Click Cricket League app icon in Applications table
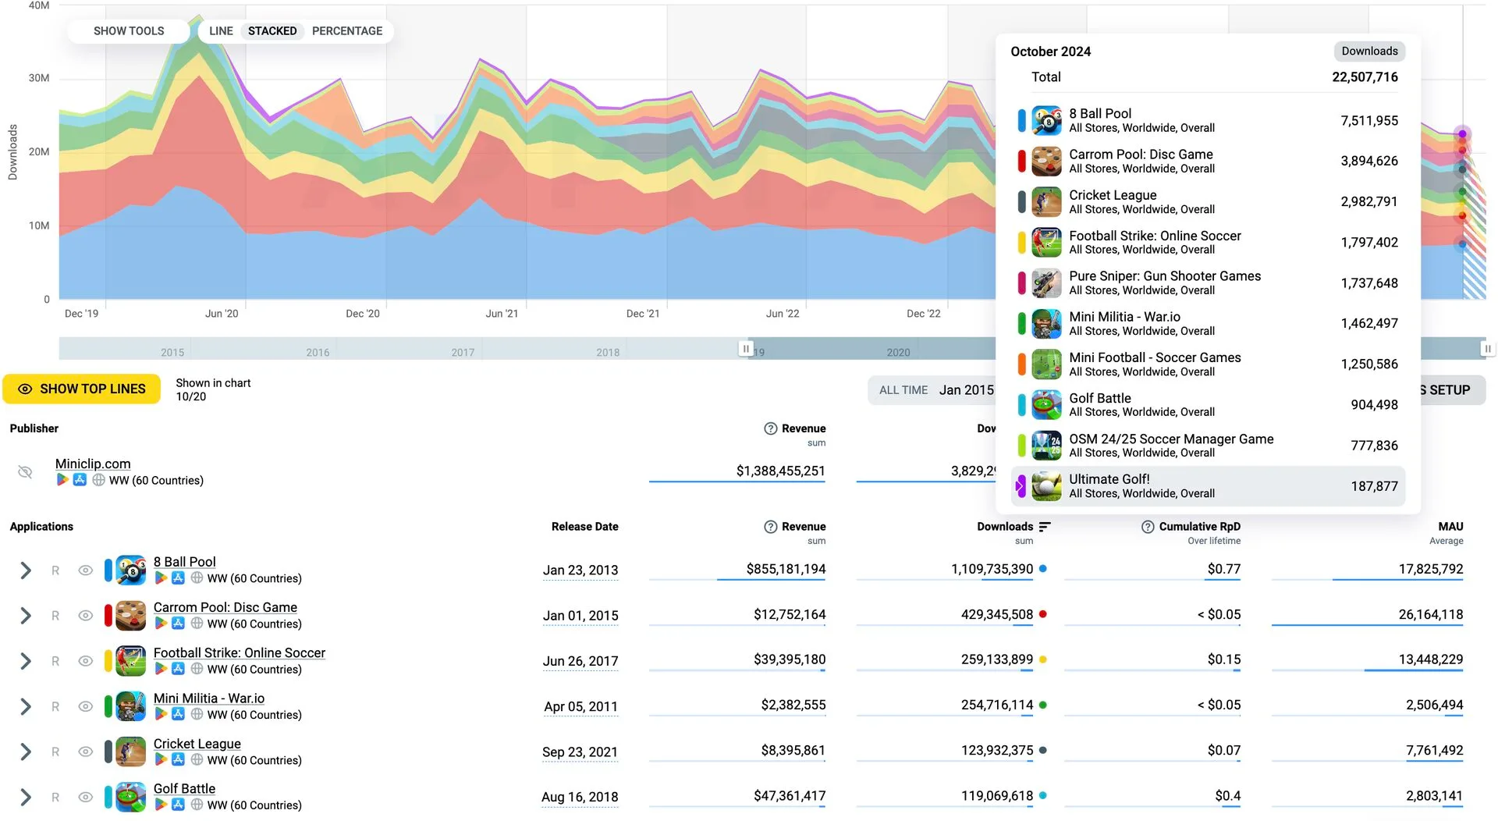The height and width of the screenshot is (821, 1498). coord(131,752)
